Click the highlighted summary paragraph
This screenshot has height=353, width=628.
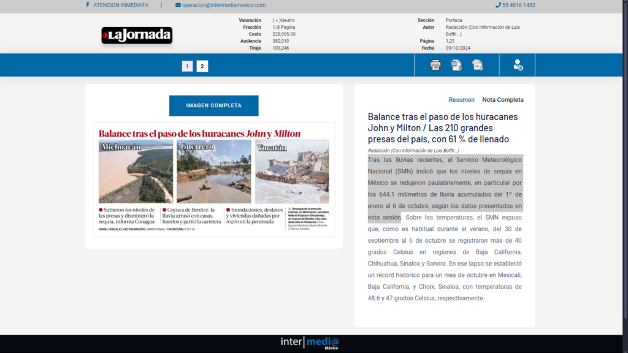tap(445, 188)
